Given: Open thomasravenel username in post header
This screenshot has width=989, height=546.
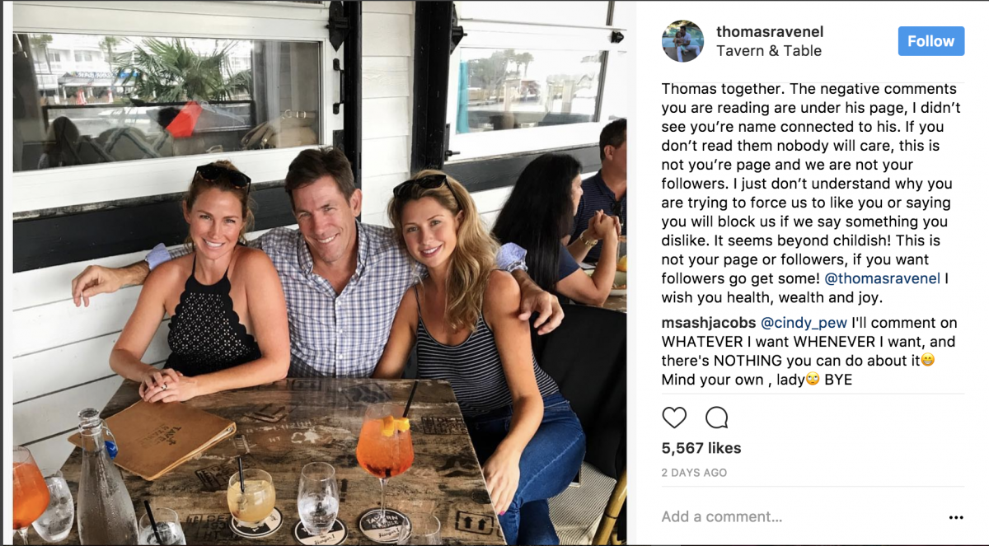Looking at the screenshot, I should 770,32.
